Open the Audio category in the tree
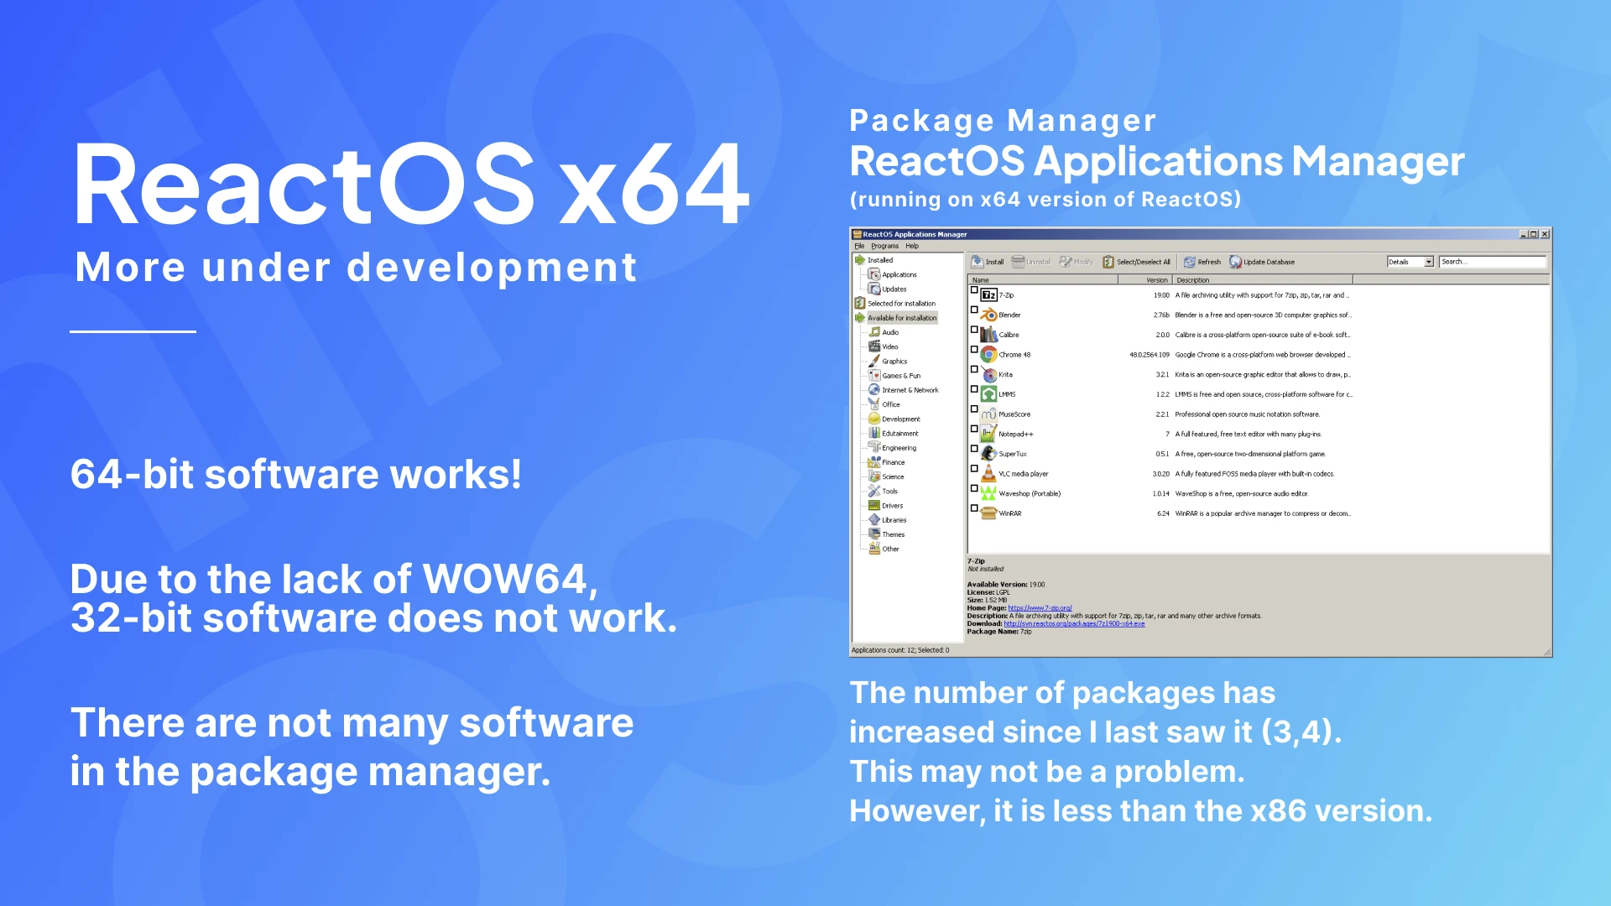Image resolution: width=1611 pixels, height=906 pixels. (890, 332)
